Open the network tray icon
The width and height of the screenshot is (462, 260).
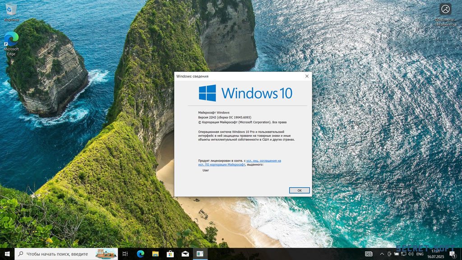point(404,254)
